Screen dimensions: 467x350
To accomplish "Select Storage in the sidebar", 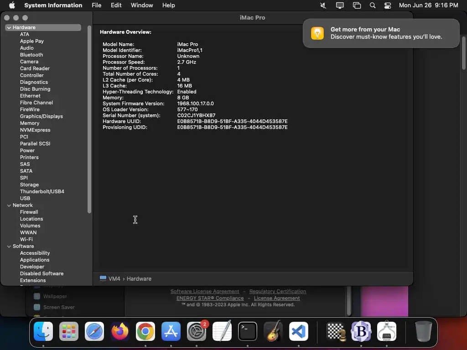I will pyautogui.click(x=29, y=185).
